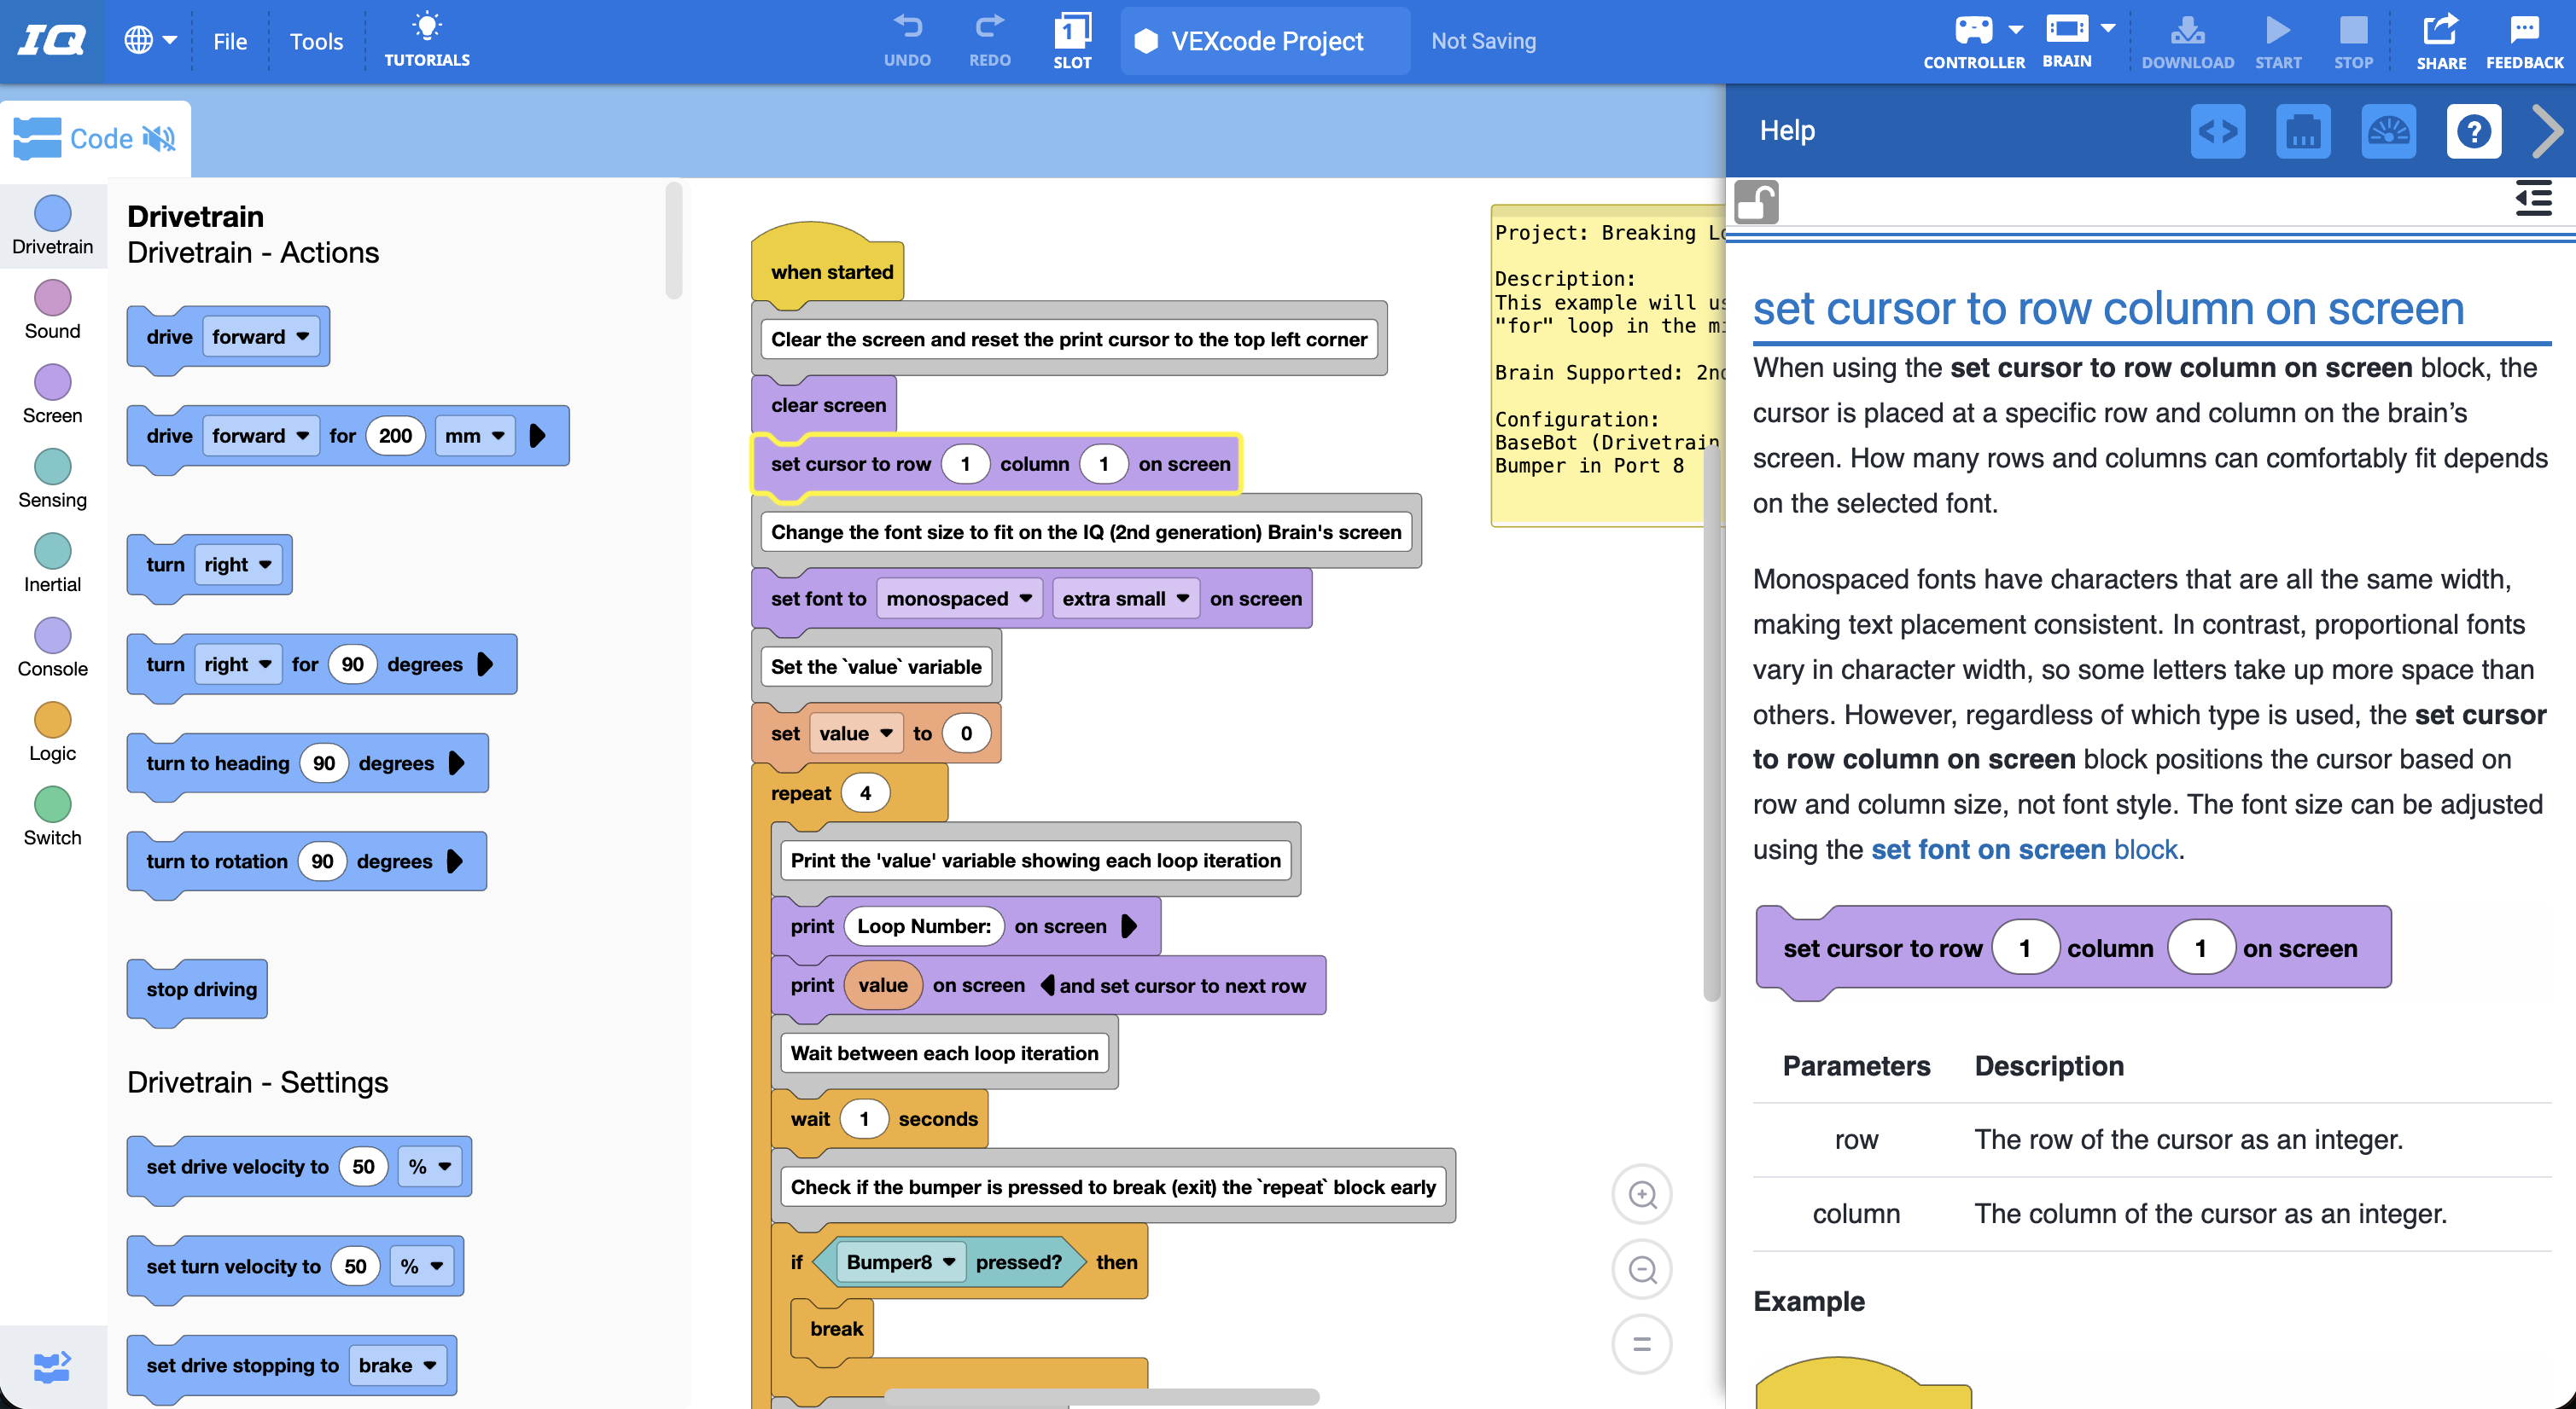
Task: Click the clear screen block
Action: tap(824, 405)
